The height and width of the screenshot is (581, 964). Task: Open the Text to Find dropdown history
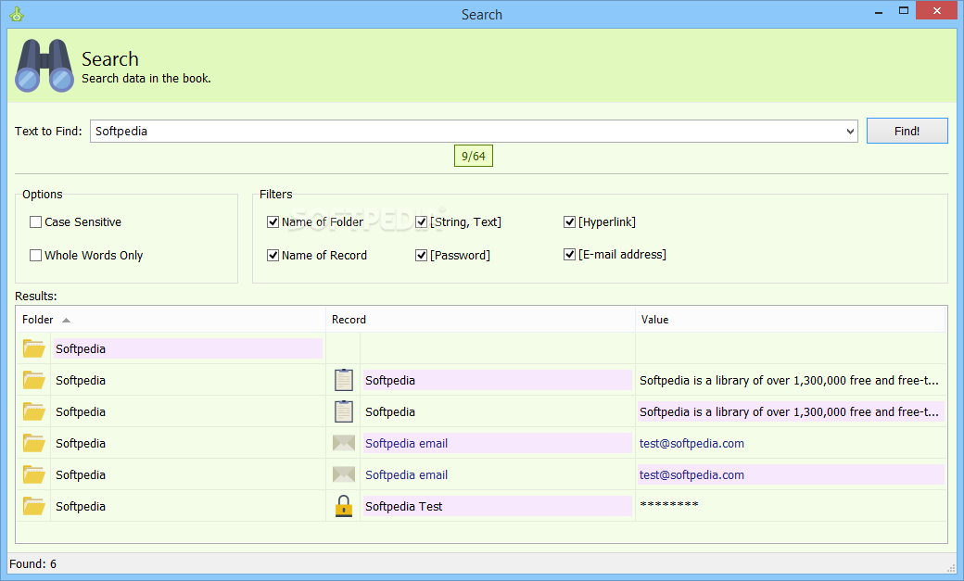click(x=850, y=131)
